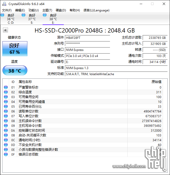The width and height of the screenshot is (170, 175).
Task: Click the 接口 field showing NVM Express
Action: click(88, 50)
